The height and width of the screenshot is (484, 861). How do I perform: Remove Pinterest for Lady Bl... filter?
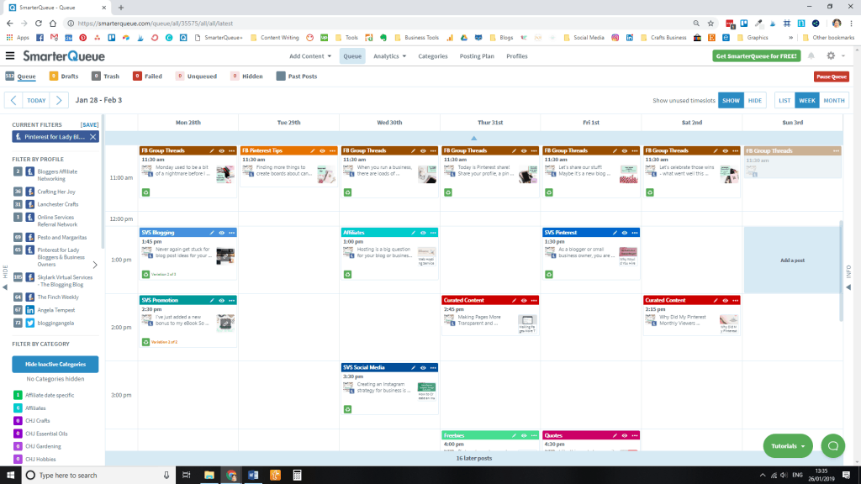click(92, 137)
